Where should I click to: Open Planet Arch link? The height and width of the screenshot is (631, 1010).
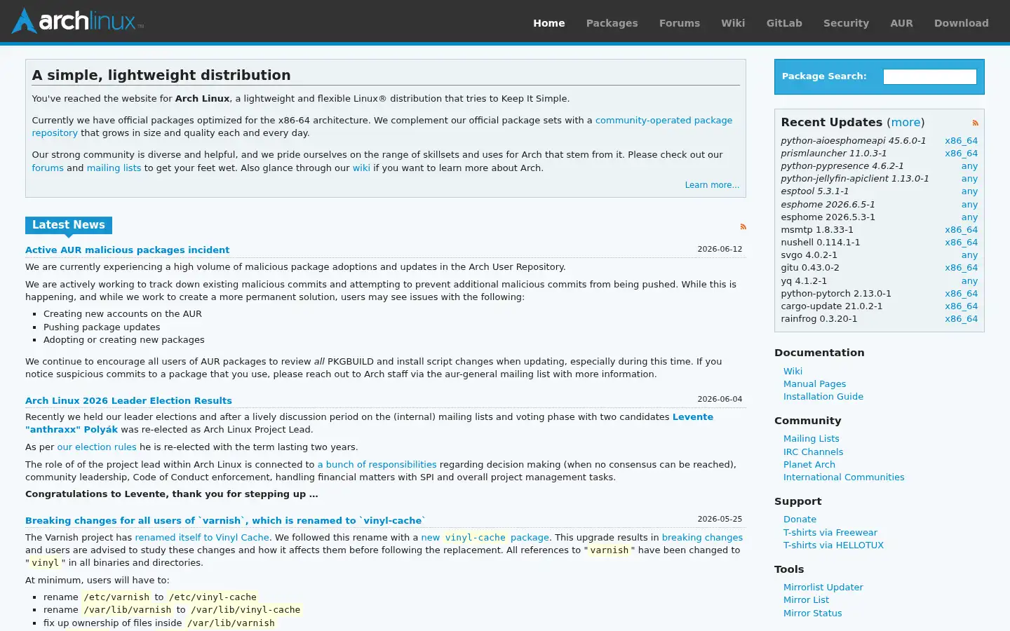pos(809,465)
